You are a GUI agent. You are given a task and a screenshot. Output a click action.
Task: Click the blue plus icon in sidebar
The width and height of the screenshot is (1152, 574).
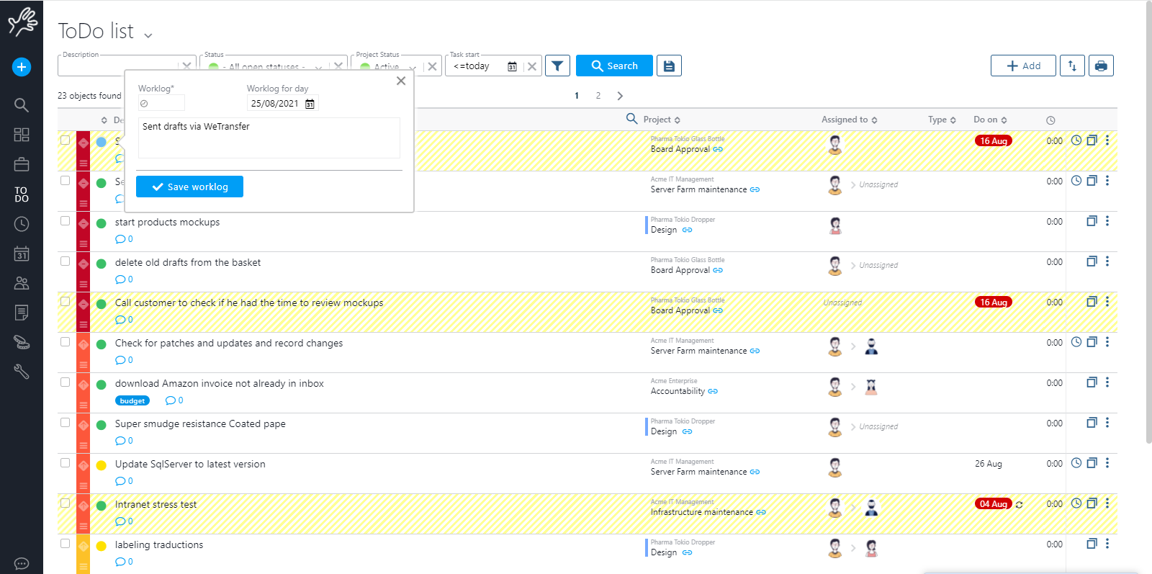click(x=22, y=67)
